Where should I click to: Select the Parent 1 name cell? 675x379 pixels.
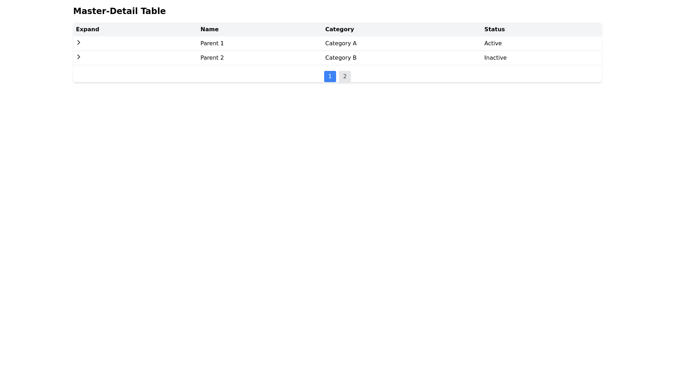coord(212,44)
